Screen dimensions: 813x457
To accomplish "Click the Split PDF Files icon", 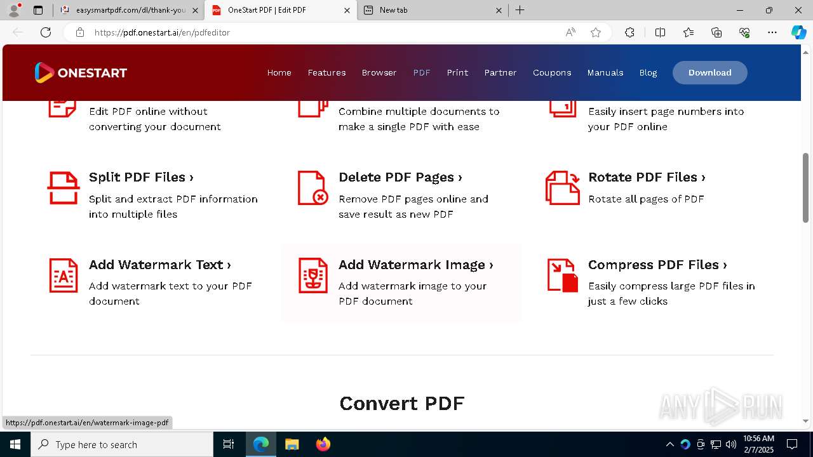I will coord(64,188).
